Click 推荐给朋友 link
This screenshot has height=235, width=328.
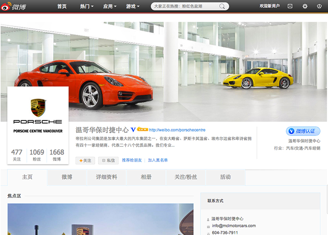tap(132, 160)
